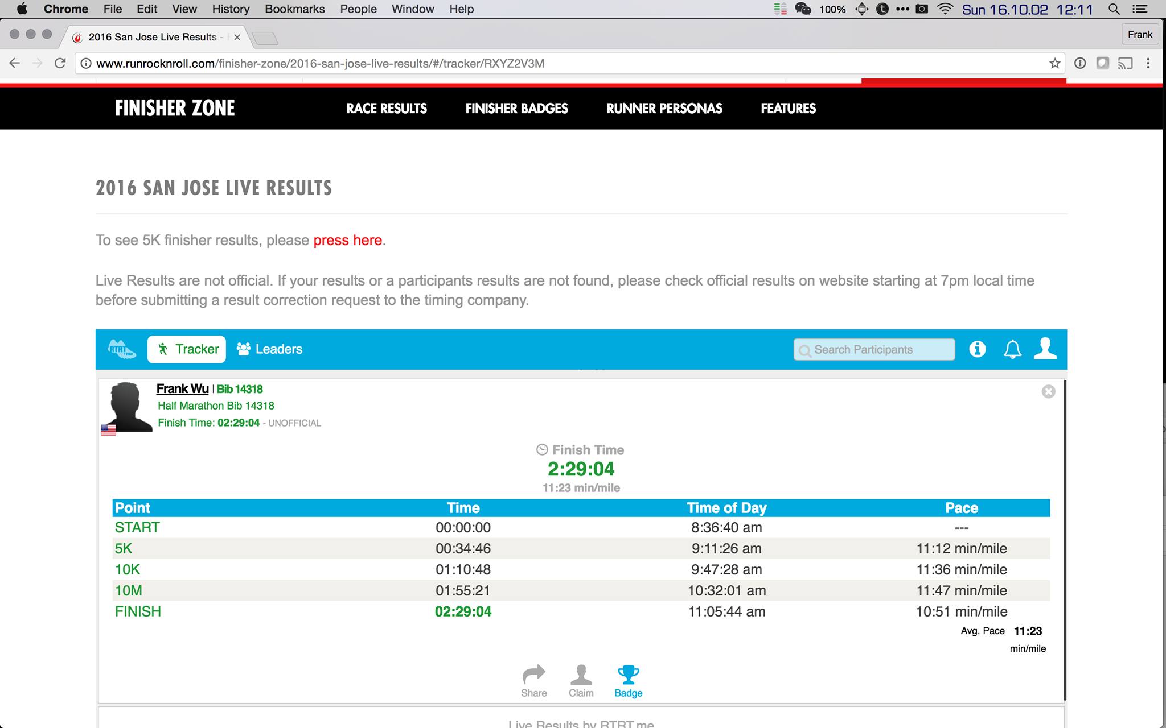Click the notification bell icon
Image resolution: width=1166 pixels, height=728 pixels.
pos(1012,349)
